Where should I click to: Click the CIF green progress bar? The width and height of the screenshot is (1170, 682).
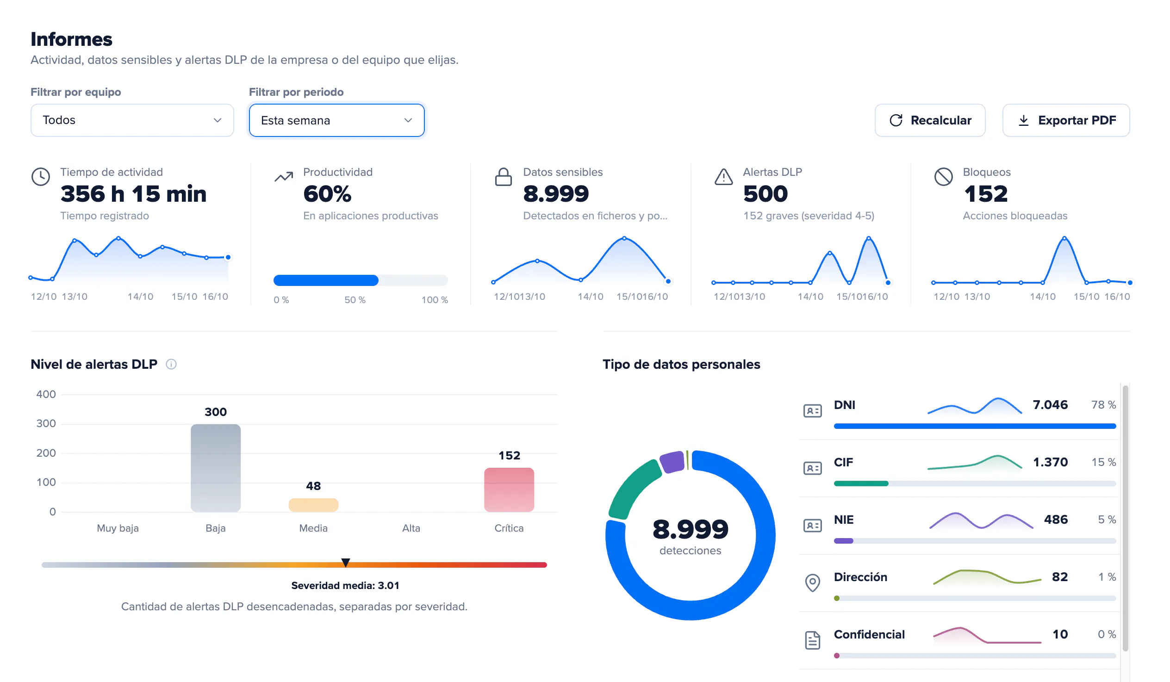tap(861, 484)
